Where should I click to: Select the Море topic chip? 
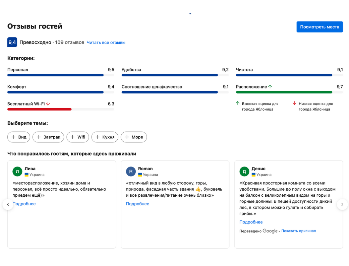(134, 137)
